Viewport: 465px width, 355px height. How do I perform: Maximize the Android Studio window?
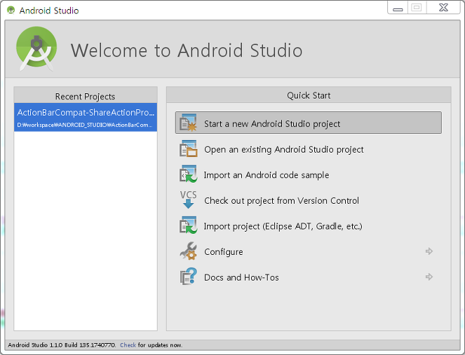pyautogui.click(x=417, y=8)
